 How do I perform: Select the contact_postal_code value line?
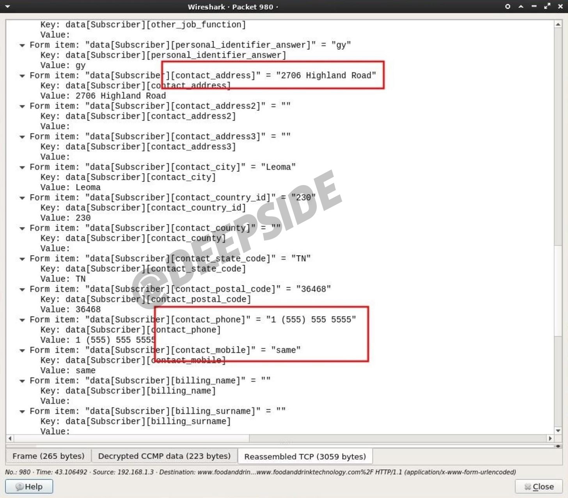click(71, 309)
